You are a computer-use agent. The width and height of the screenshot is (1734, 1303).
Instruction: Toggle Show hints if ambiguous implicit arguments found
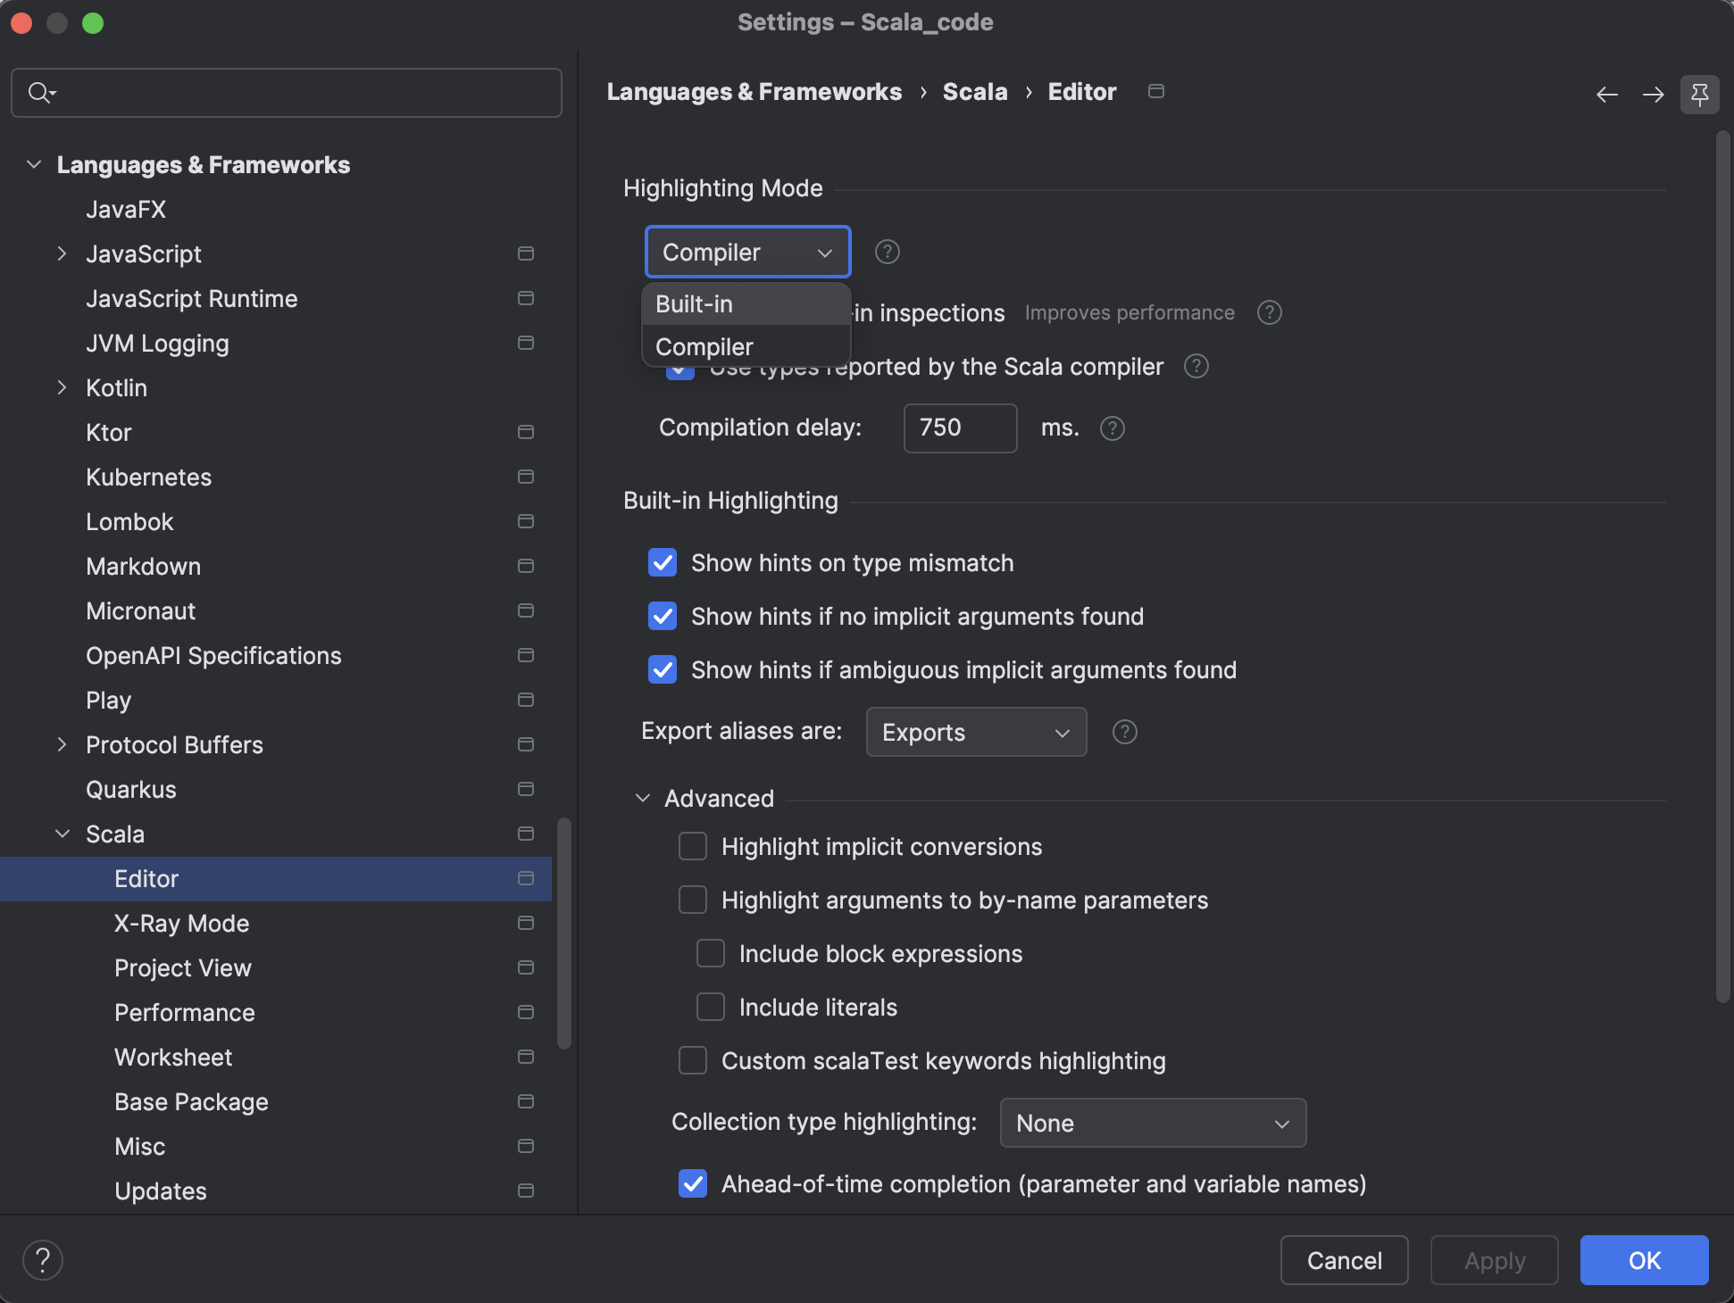pyautogui.click(x=663, y=669)
